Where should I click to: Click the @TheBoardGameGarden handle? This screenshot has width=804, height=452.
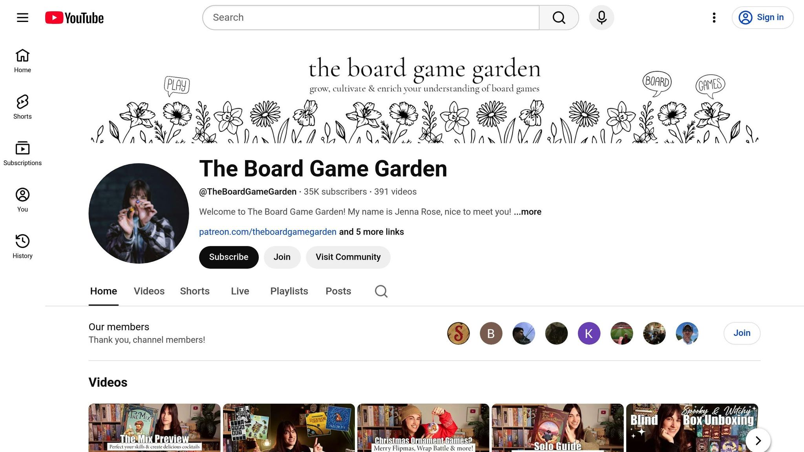point(248,192)
